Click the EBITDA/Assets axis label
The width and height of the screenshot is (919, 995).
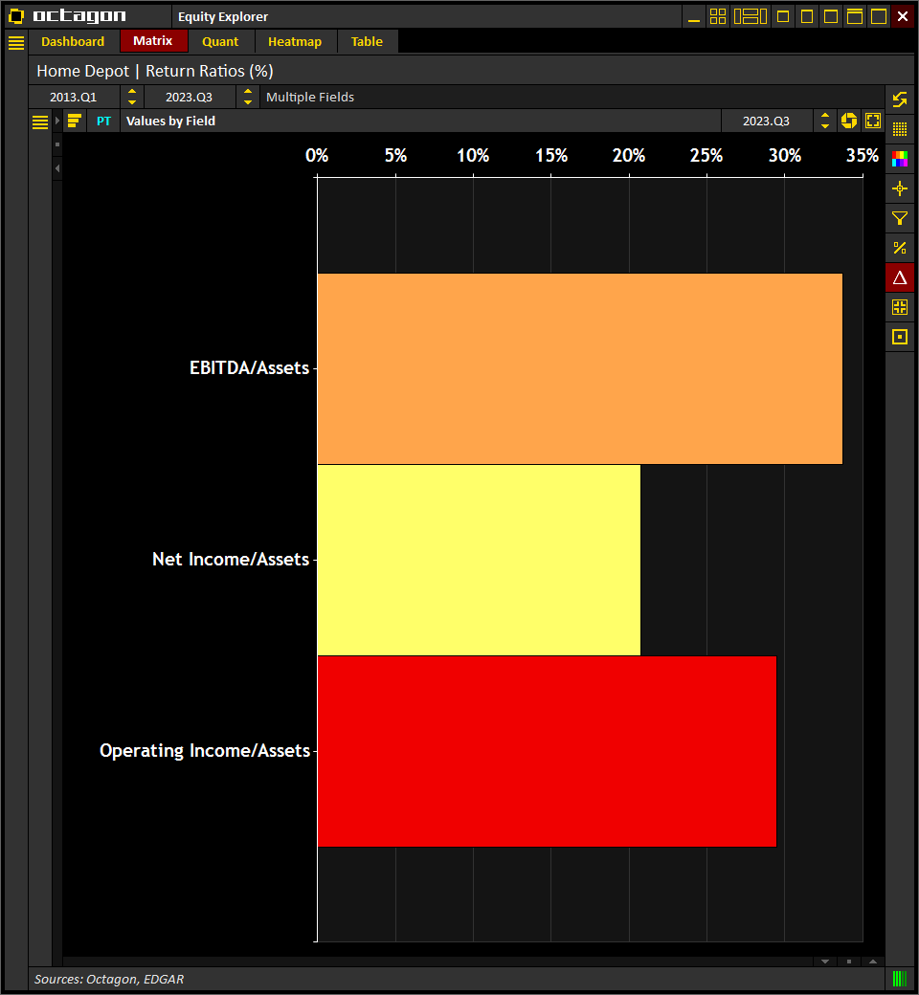click(x=249, y=368)
